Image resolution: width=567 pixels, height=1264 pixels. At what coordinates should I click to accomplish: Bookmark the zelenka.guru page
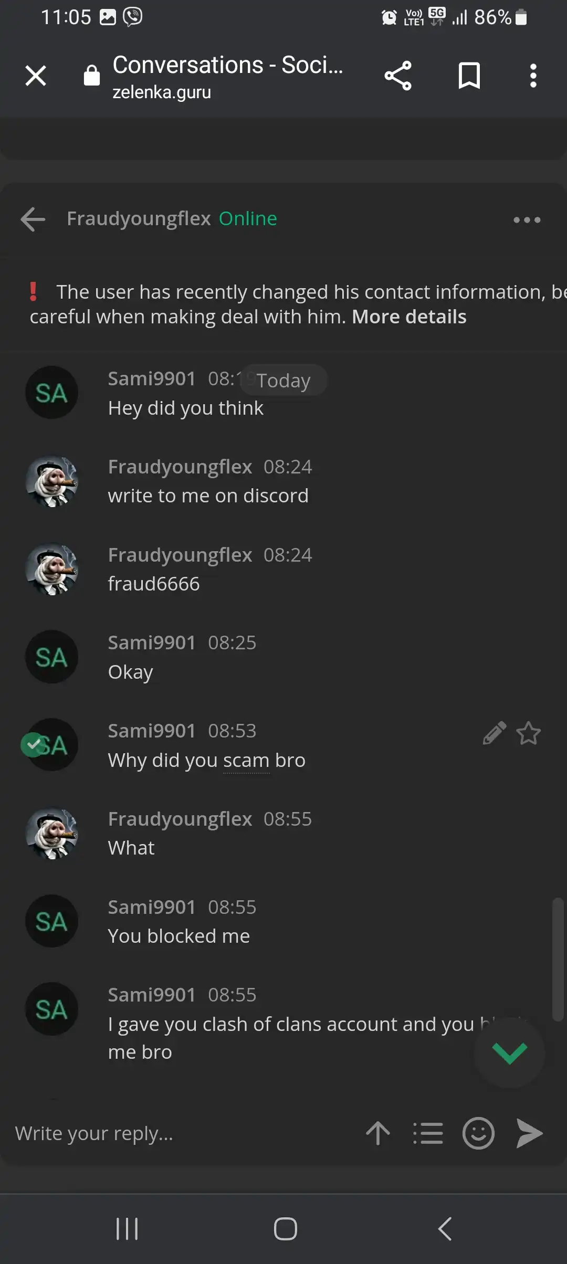pos(469,76)
